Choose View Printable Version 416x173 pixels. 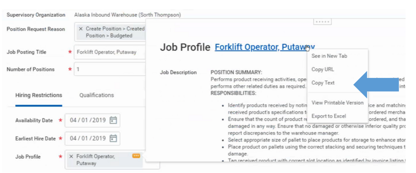coord(337,103)
